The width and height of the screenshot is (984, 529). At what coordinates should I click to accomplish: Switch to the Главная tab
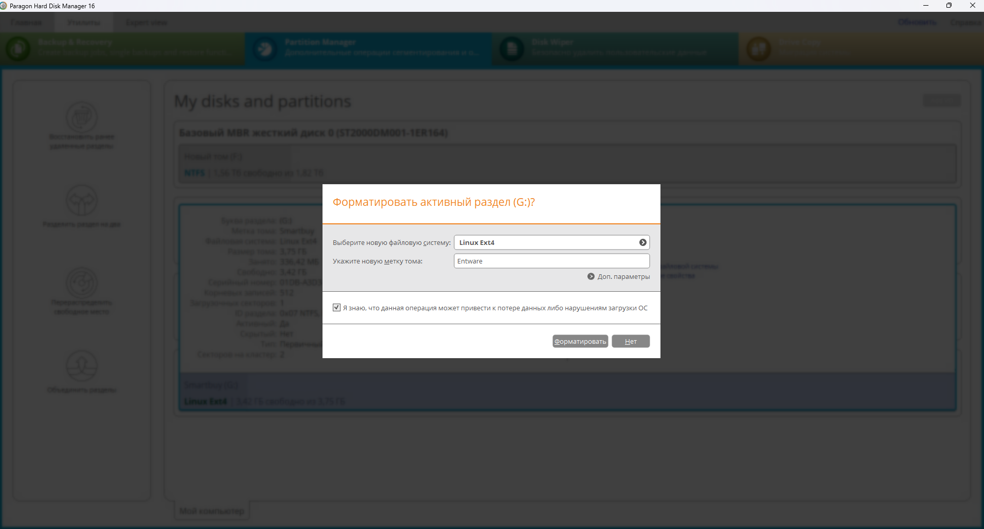[26, 23]
